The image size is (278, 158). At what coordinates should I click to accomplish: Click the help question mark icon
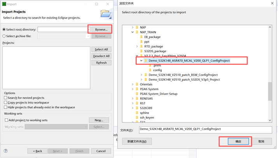coord(6,151)
